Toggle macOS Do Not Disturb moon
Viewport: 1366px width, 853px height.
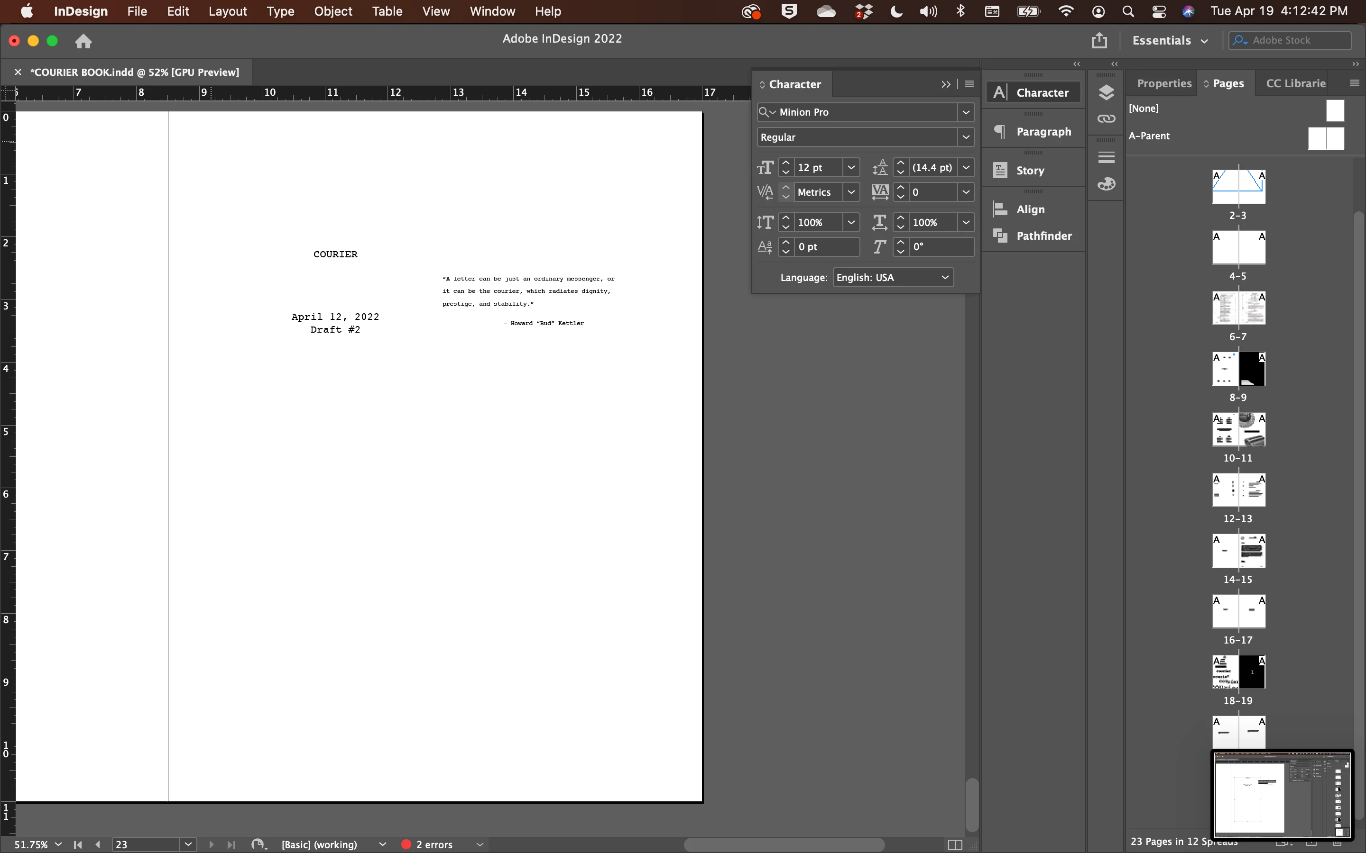tap(896, 11)
